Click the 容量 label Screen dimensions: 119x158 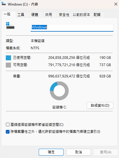tap(17, 76)
